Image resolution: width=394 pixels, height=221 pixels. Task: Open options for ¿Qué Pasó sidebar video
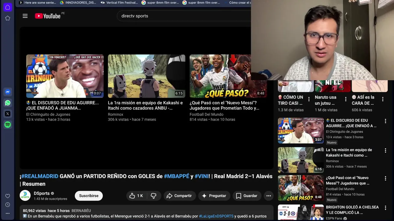point(385,178)
